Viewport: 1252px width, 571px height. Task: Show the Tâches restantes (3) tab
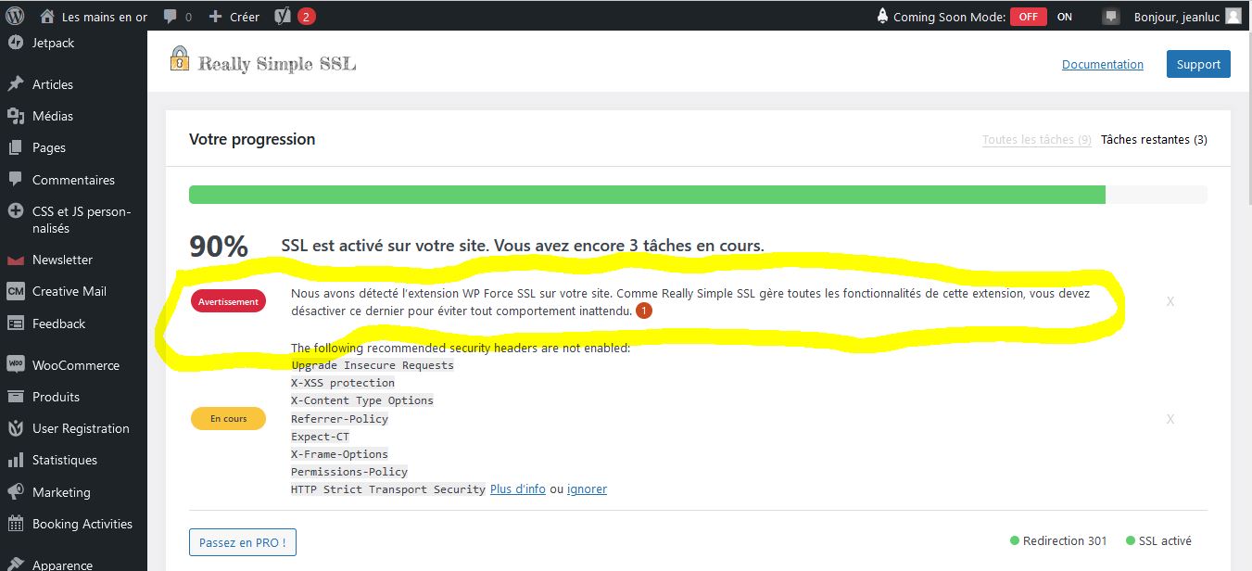(1154, 140)
